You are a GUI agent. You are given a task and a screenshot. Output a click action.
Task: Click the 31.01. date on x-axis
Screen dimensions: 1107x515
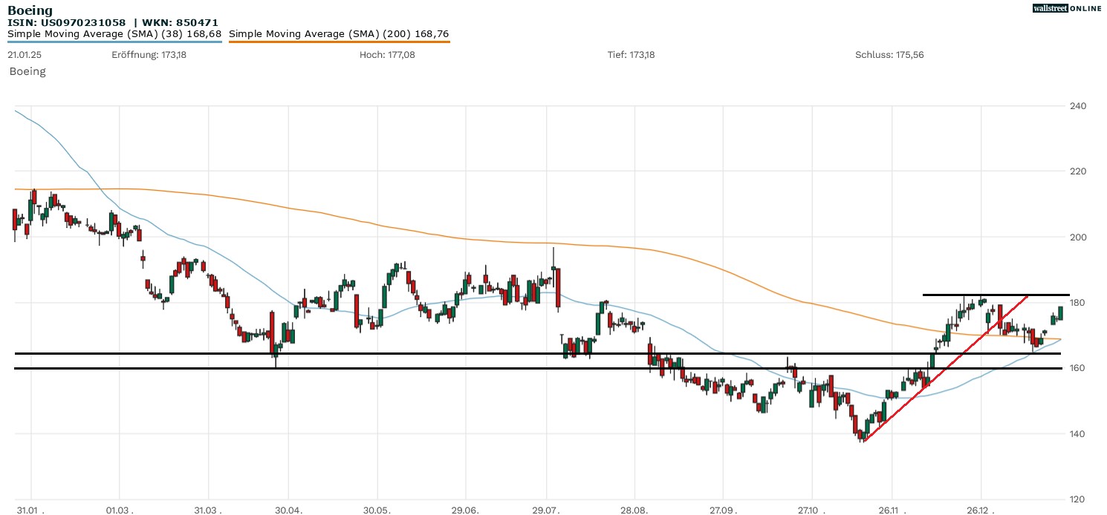31,511
